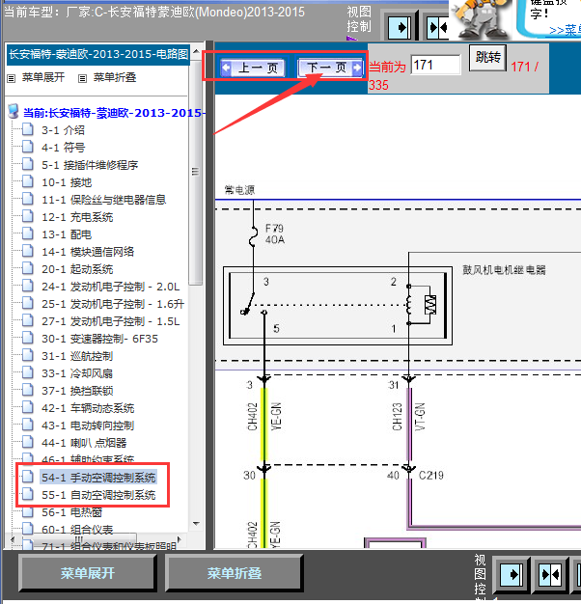581x604 pixels.
Task: Focus the current page number field showing 171
Action: [x=436, y=65]
